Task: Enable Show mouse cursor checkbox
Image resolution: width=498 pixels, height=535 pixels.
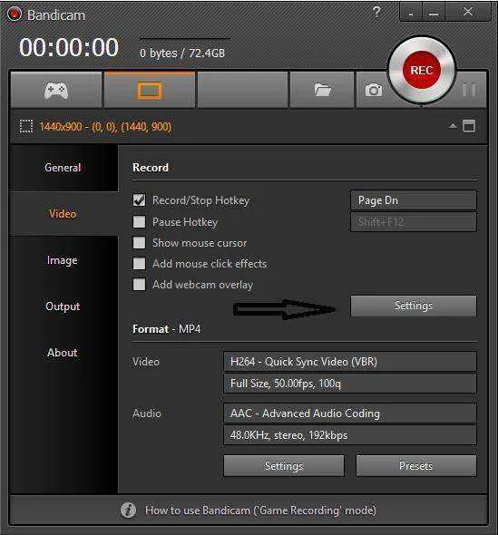Action: point(139,243)
